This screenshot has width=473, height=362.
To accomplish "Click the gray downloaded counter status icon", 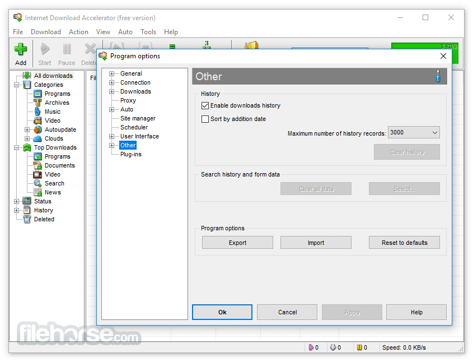I will [x=333, y=347].
